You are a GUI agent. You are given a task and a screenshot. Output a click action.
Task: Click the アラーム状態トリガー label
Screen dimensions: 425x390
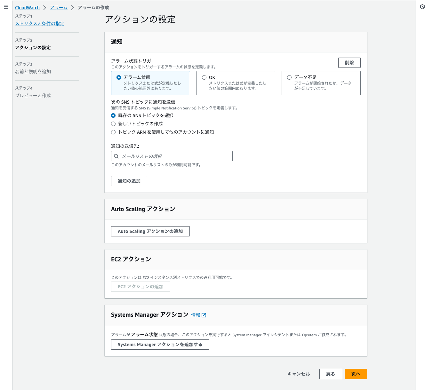tap(133, 61)
